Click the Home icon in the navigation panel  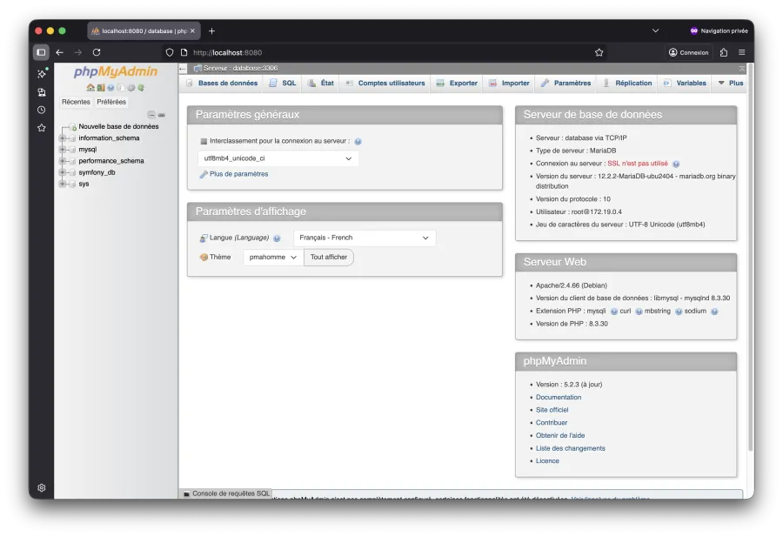coord(90,87)
